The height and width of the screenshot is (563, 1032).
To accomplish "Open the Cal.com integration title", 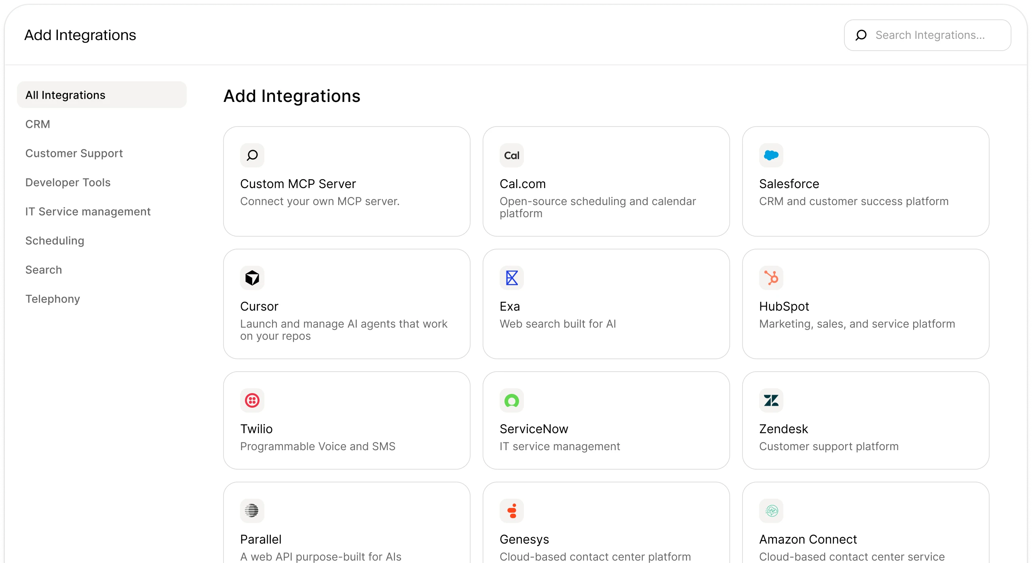I will (x=523, y=184).
